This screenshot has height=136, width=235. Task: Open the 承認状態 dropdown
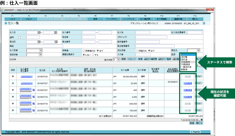coord(34,55)
